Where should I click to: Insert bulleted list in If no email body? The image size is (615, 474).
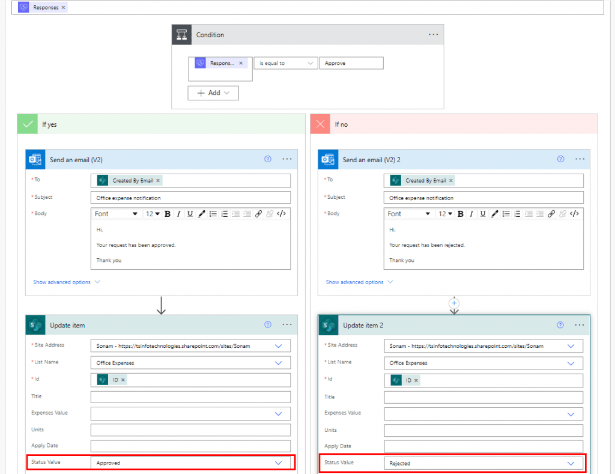click(x=506, y=214)
